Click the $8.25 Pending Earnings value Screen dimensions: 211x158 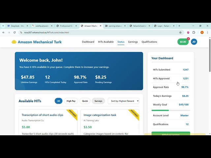click(x=101, y=77)
